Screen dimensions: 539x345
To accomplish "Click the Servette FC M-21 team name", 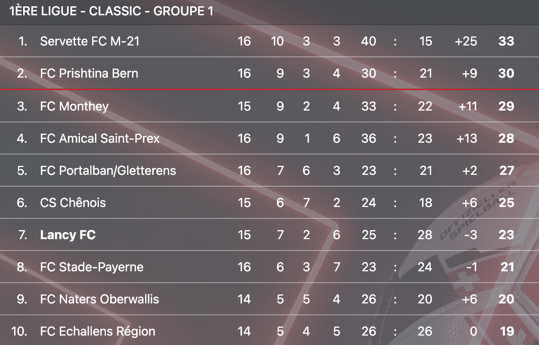I will click(x=89, y=41).
